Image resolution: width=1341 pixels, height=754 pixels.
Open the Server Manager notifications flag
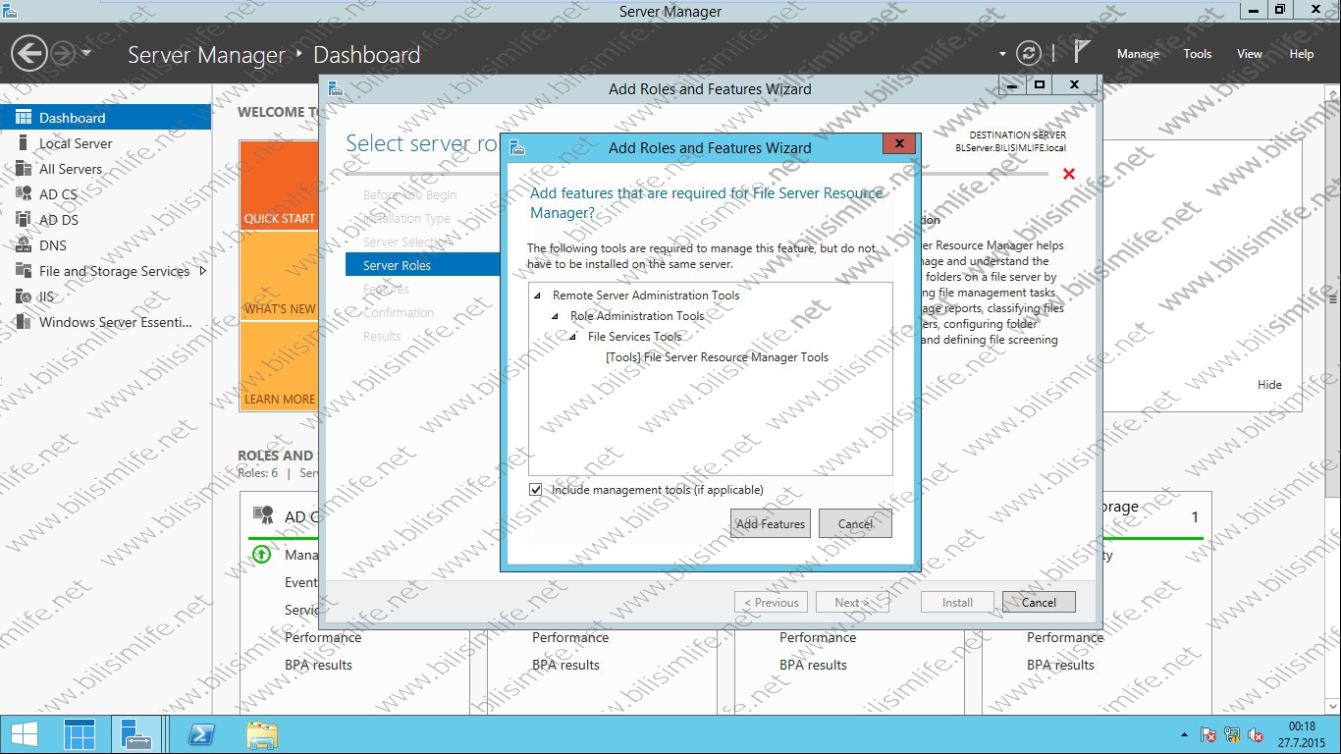(x=1079, y=51)
